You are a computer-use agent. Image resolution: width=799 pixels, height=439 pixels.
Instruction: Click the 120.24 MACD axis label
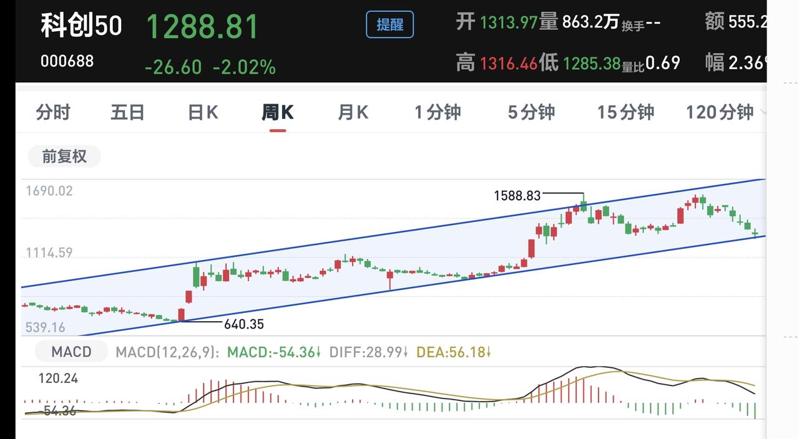(x=58, y=379)
